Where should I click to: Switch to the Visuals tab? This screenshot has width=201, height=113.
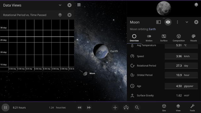pyautogui.click(x=193, y=38)
